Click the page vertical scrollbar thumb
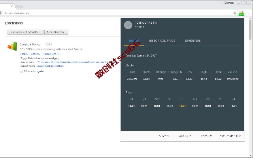253x158 pixels. click(x=250, y=30)
